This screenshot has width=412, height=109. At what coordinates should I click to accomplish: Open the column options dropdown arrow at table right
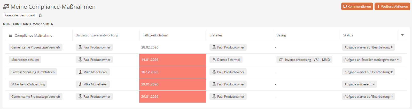(402, 35)
